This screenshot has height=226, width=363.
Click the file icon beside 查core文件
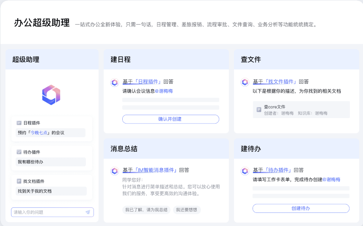pos(259,110)
